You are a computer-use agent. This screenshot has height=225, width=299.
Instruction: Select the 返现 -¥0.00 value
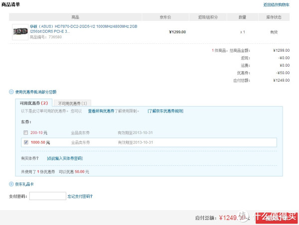(x=284, y=58)
